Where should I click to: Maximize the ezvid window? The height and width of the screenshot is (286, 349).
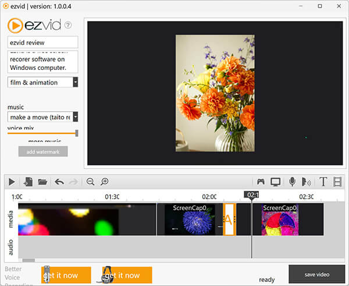point(320,6)
